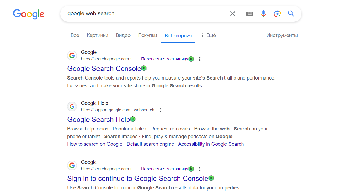Click Kaspersky badge next to Google Search Help
338x195 pixels.
(133, 119)
